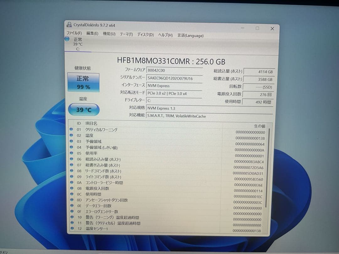Click status dot beside 温度センサー1 row

(x=71, y=229)
